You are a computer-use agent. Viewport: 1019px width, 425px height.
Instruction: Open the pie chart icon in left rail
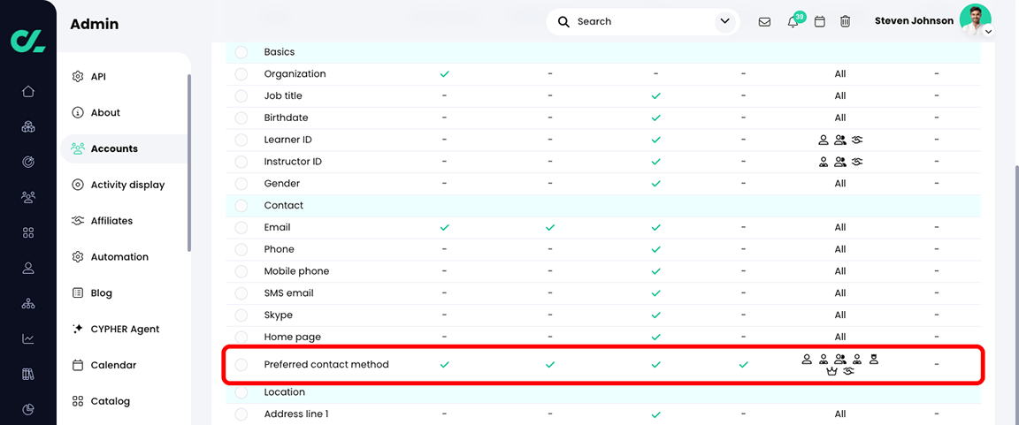tap(28, 409)
